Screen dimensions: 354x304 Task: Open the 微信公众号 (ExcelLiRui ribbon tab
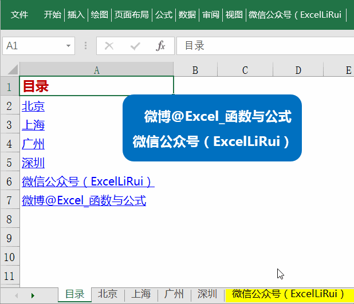295,15
